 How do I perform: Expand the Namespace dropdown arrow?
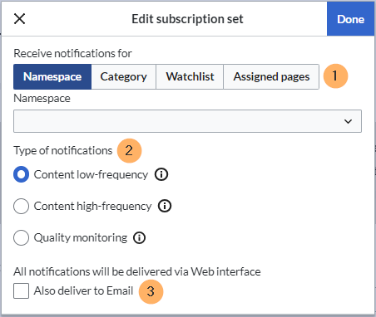pos(348,121)
